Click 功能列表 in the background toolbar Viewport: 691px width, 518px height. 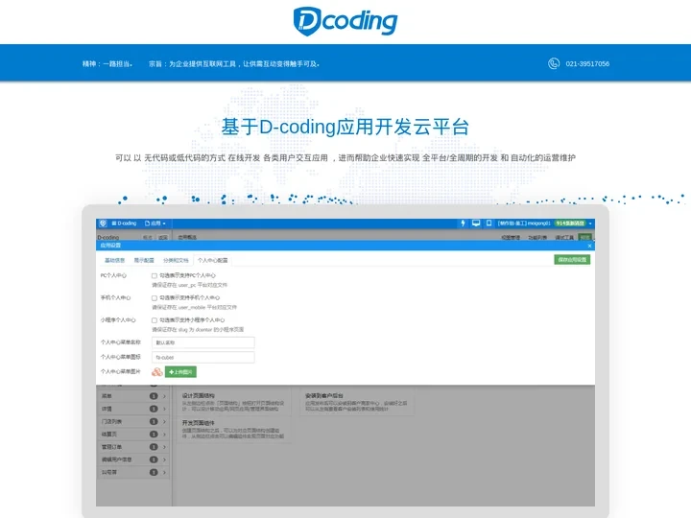tap(537, 238)
